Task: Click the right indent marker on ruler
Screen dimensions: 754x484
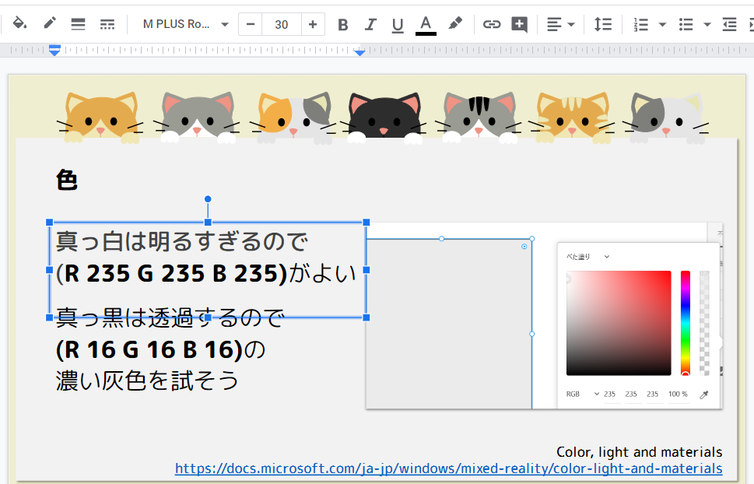Action: (359, 52)
